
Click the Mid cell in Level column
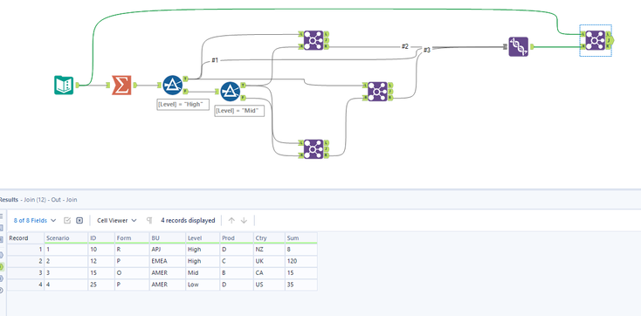(202, 272)
